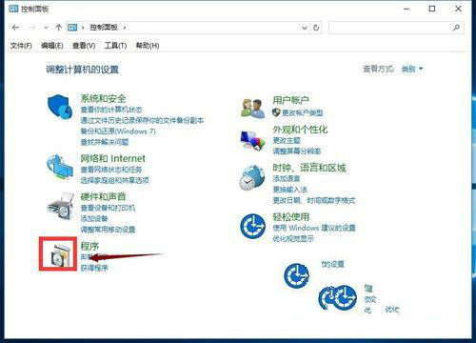Click the search magnifier icon
476x343 pixels.
click(x=456, y=28)
